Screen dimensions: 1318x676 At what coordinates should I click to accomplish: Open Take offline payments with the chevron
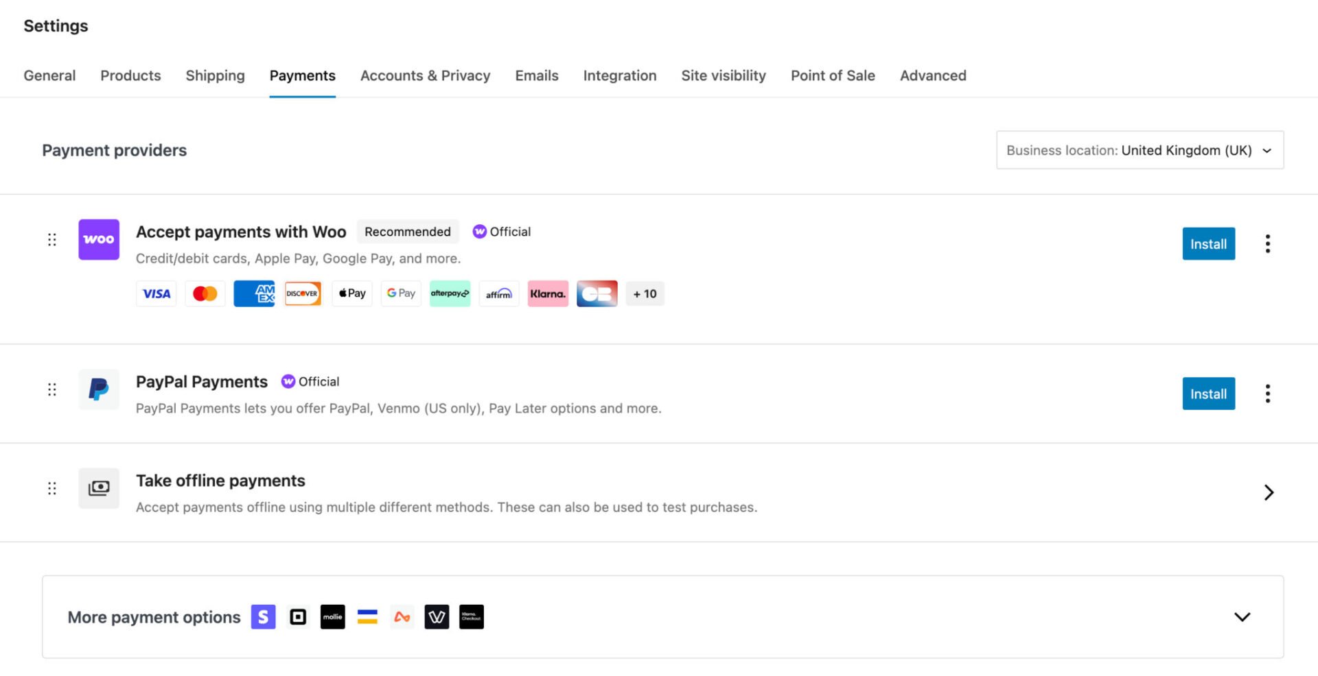tap(1269, 492)
